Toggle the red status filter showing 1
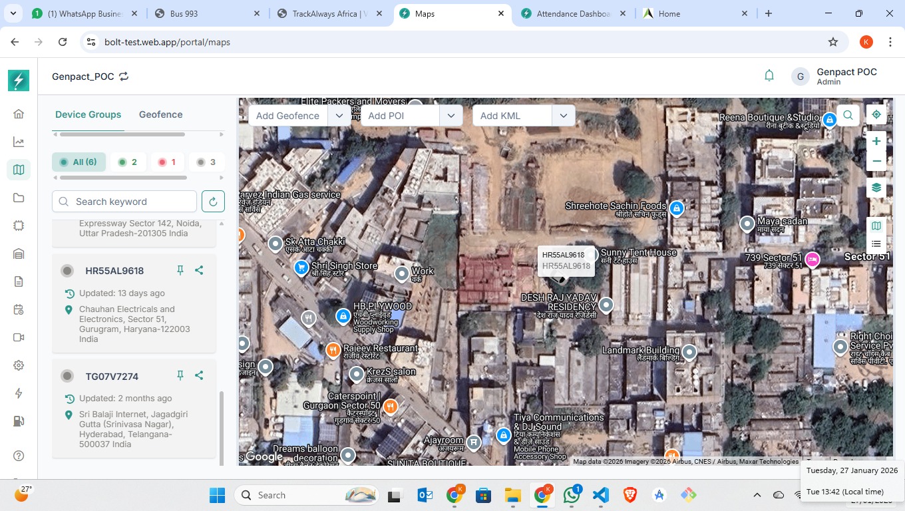Viewport: 905px width, 511px height. (x=167, y=162)
